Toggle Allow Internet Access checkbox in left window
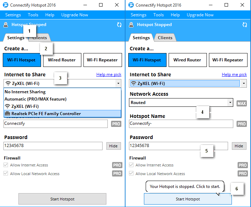Image resolution: width=251 pixels, height=207 pixels. (x=6, y=165)
